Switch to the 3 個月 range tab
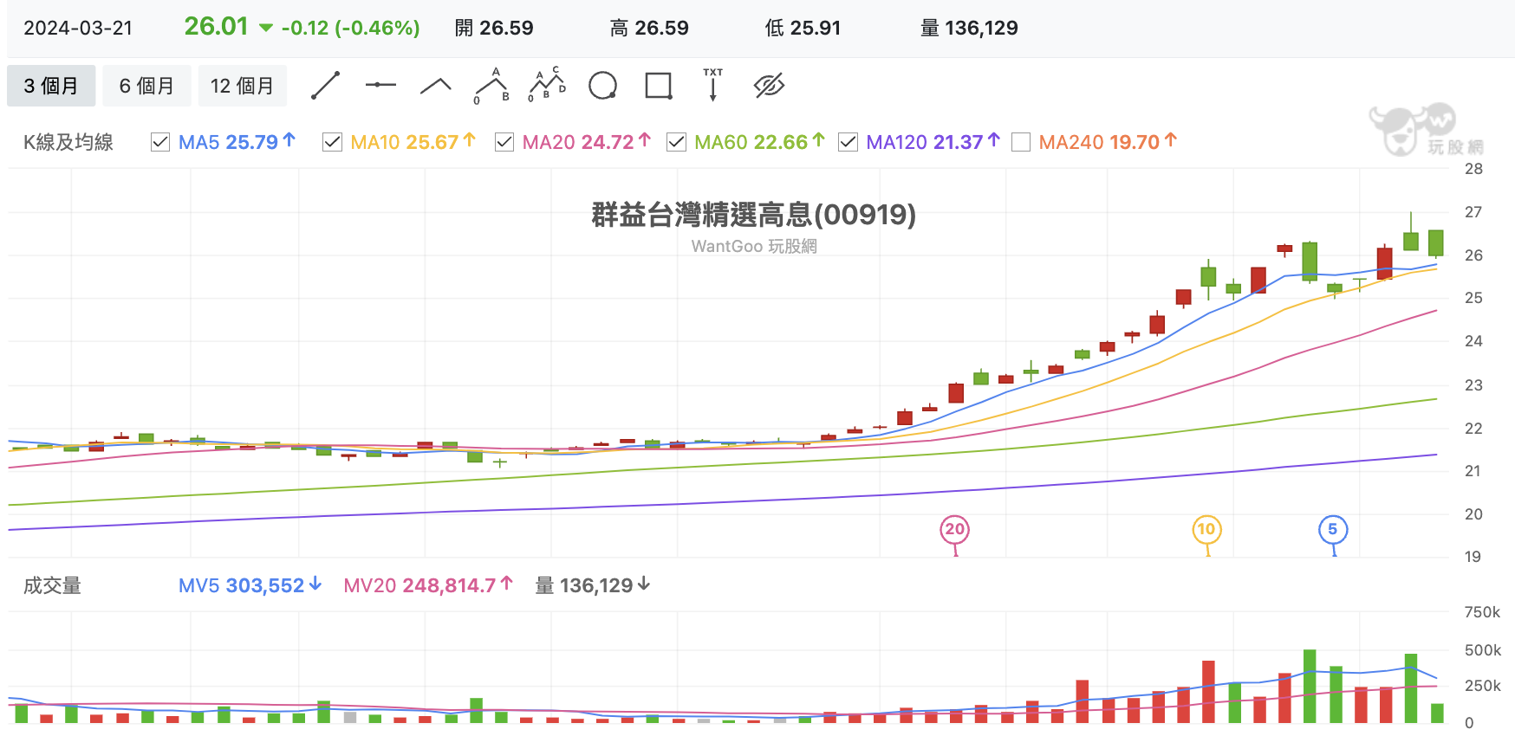The image size is (1515, 736). (51, 86)
